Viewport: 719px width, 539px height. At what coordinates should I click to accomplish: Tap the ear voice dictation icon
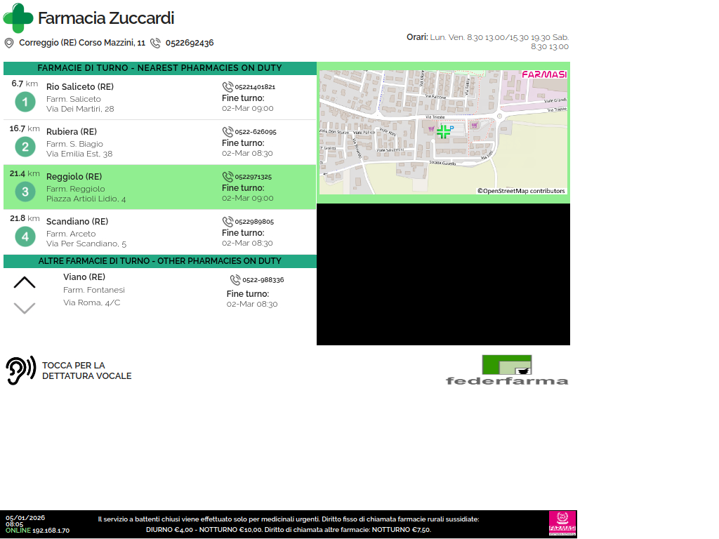pyautogui.click(x=20, y=371)
